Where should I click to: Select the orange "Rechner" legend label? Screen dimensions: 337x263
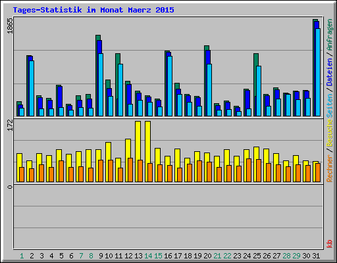click(x=330, y=168)
